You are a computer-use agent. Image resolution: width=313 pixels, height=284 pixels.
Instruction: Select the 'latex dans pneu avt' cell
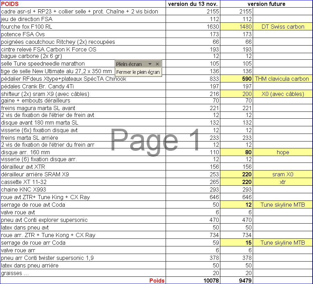click(x=83, y=227)
